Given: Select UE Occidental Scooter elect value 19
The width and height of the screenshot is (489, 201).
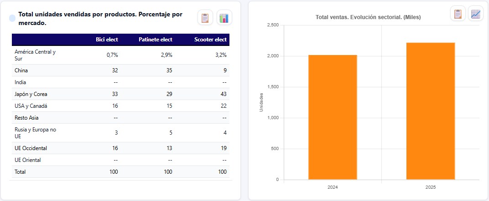Looking at the screenshot, I should tap(224, 148).
